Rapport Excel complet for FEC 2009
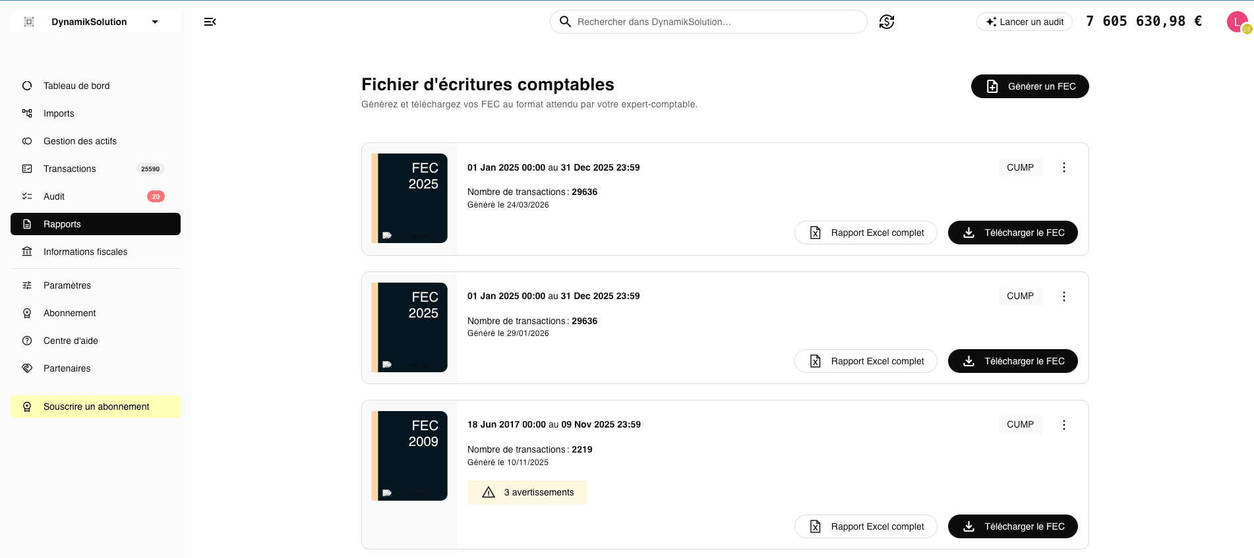This screenshot has height=558, width=1254. [866, 526]
